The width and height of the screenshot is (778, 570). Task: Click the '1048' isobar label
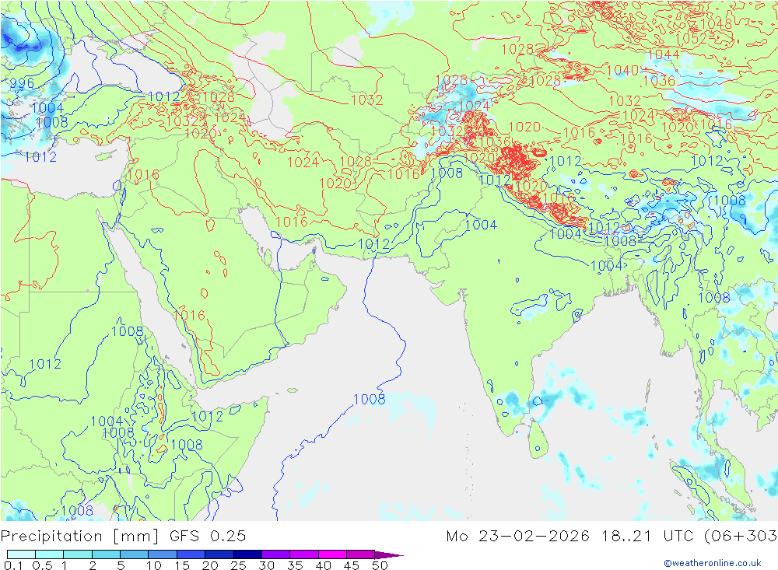coord(716,24)
